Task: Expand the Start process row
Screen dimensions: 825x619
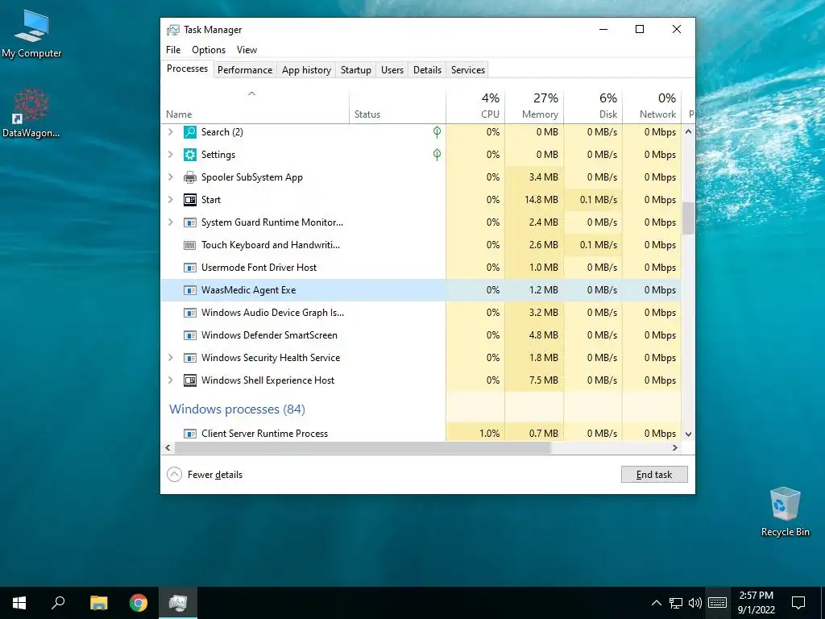Action: [171, 200]
